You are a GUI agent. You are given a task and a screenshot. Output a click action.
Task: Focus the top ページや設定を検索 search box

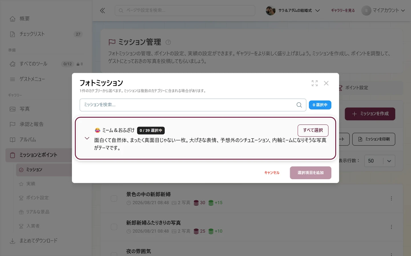[185, 11]
